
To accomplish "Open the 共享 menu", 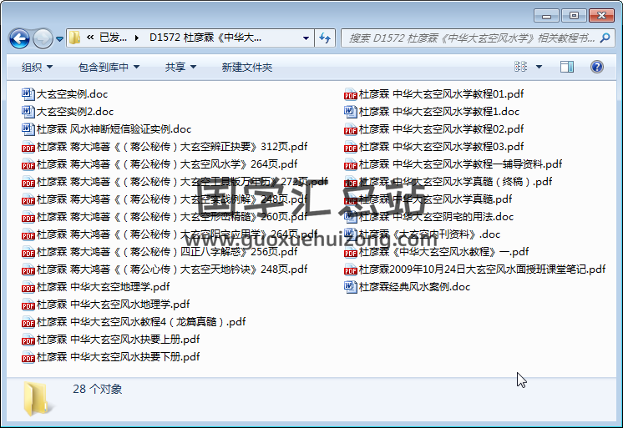I will (x=180, y=67).
